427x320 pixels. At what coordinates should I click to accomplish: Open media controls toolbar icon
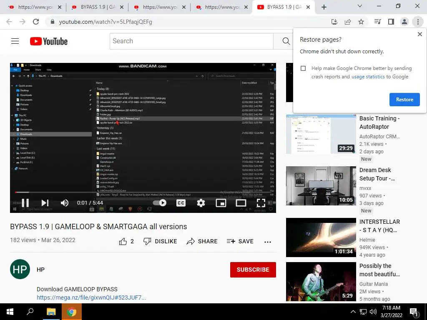[x=377, y=22]
